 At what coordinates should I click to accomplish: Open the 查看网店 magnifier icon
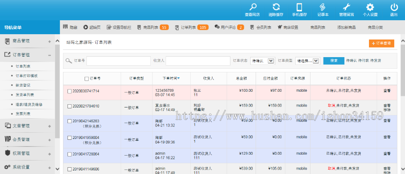[x=252, y=7]
